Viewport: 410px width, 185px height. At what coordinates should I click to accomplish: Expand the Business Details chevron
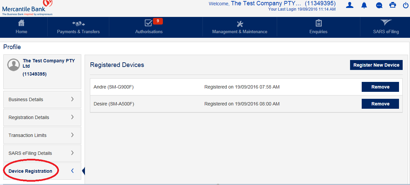coord(72,99)
